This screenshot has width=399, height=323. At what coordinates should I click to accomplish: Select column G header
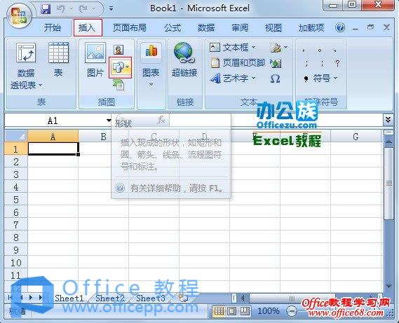point(356,137)
